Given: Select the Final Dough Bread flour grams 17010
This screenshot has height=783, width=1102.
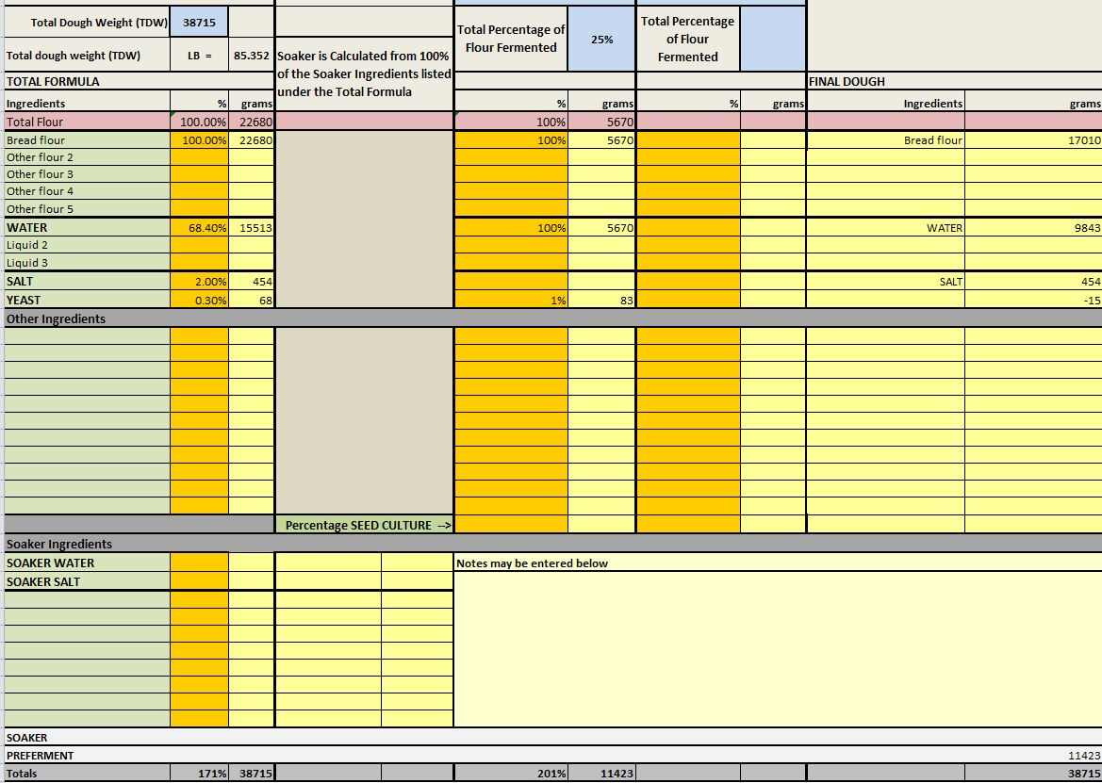Looking at the screenshot, I should (1032, 140).
